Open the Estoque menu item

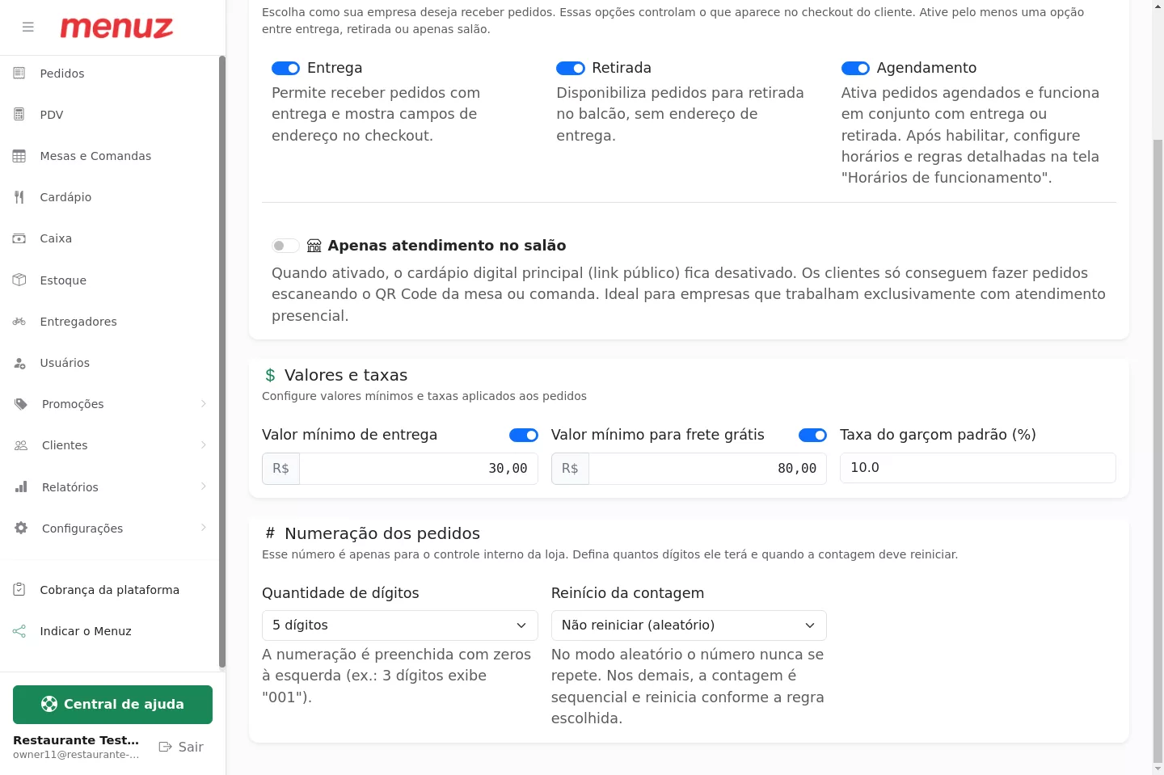(110, 280)
